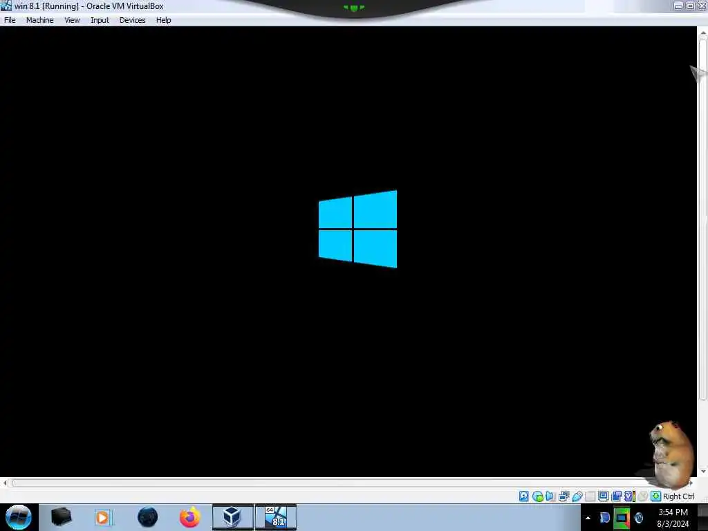This screenshot has width=708, height=531.
Task: Open the Windows Start orb
Action: click(19, 517)
